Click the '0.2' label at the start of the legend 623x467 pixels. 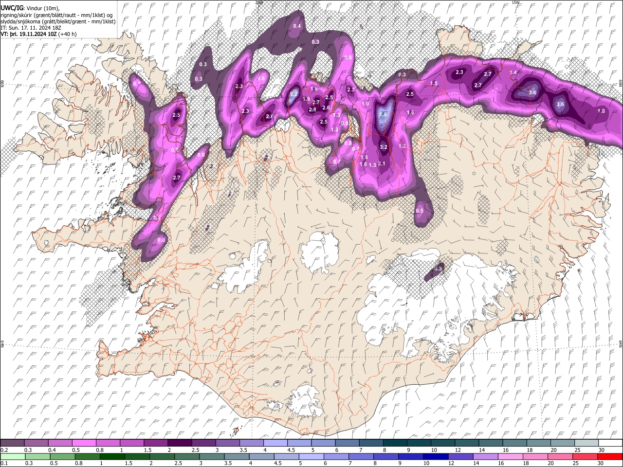pyautogui.click(x=3, y=450)
